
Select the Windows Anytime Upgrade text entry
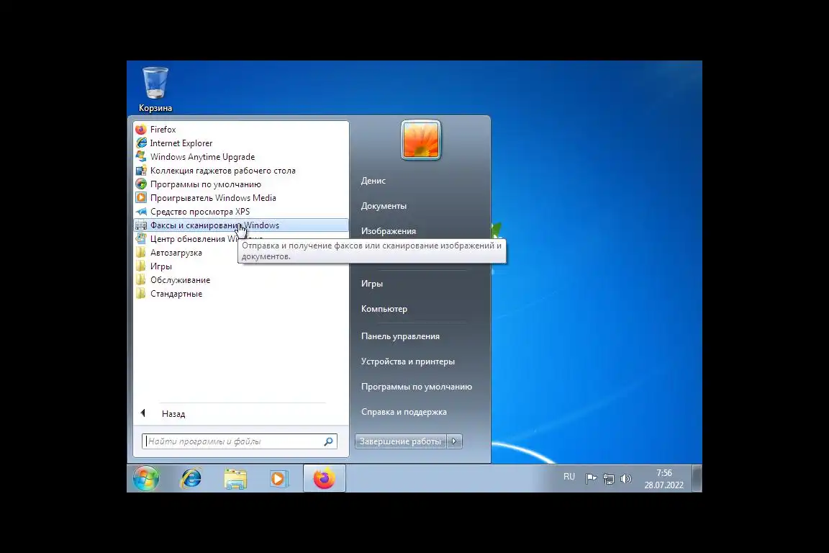click(x=202, y=157)
